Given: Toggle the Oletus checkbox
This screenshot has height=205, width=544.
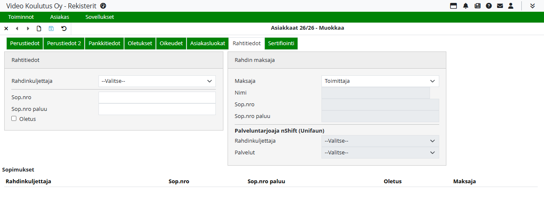Looking at the screenshot, I should pos(14,119).
